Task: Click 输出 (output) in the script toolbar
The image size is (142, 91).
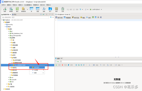Action: tap(83, 17)
